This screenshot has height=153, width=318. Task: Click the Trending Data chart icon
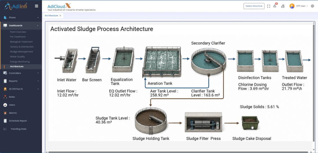(x=5, y=129)
